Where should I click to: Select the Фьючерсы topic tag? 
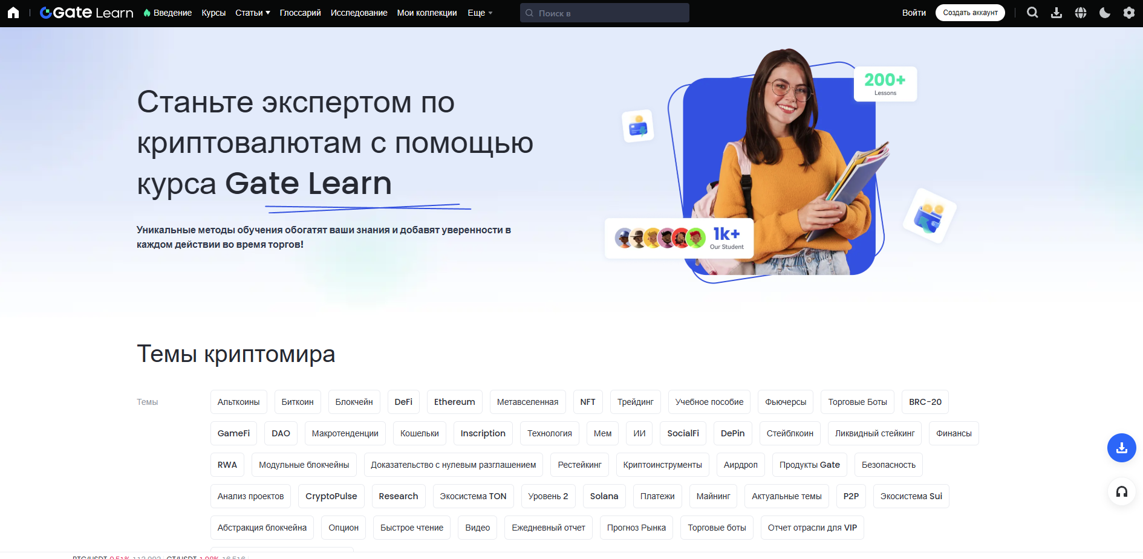[x=786, y=402]
